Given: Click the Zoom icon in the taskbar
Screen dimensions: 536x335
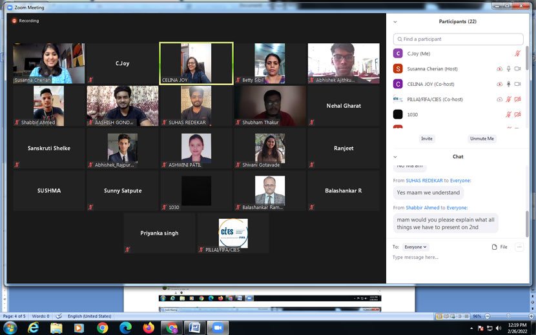Looking at the screenshot, I should (218, 328).
